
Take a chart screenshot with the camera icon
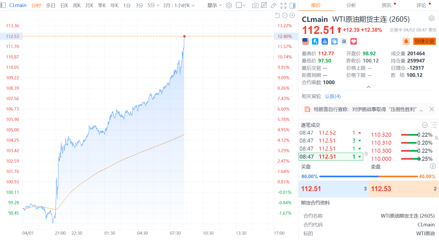coord(255,5)
